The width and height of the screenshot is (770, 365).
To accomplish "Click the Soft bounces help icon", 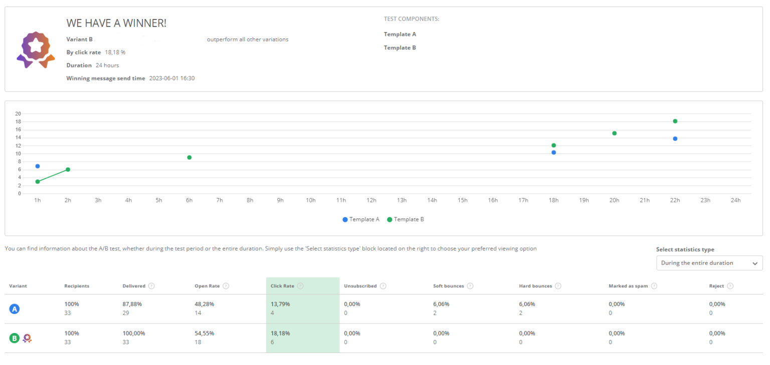I will pos(470,286).
